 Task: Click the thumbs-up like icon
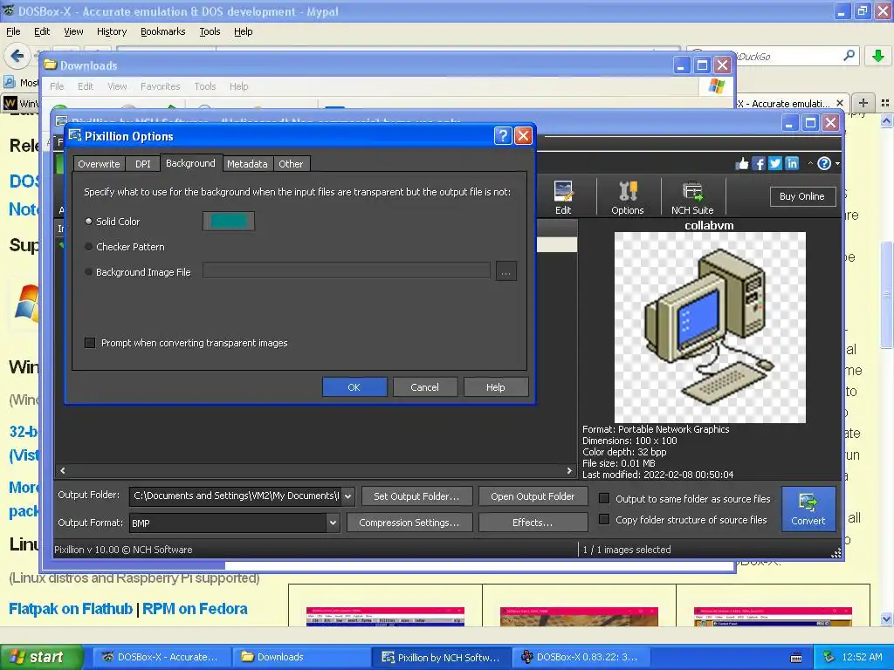(742, 164)
